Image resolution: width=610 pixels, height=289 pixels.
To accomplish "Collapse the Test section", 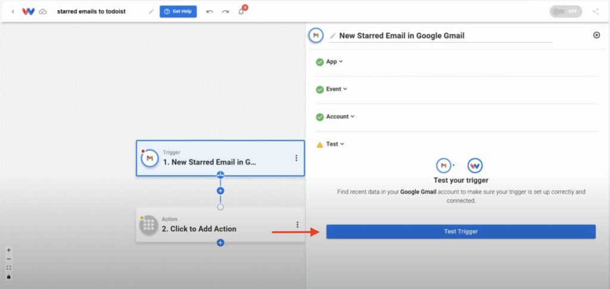I will 335,144.
